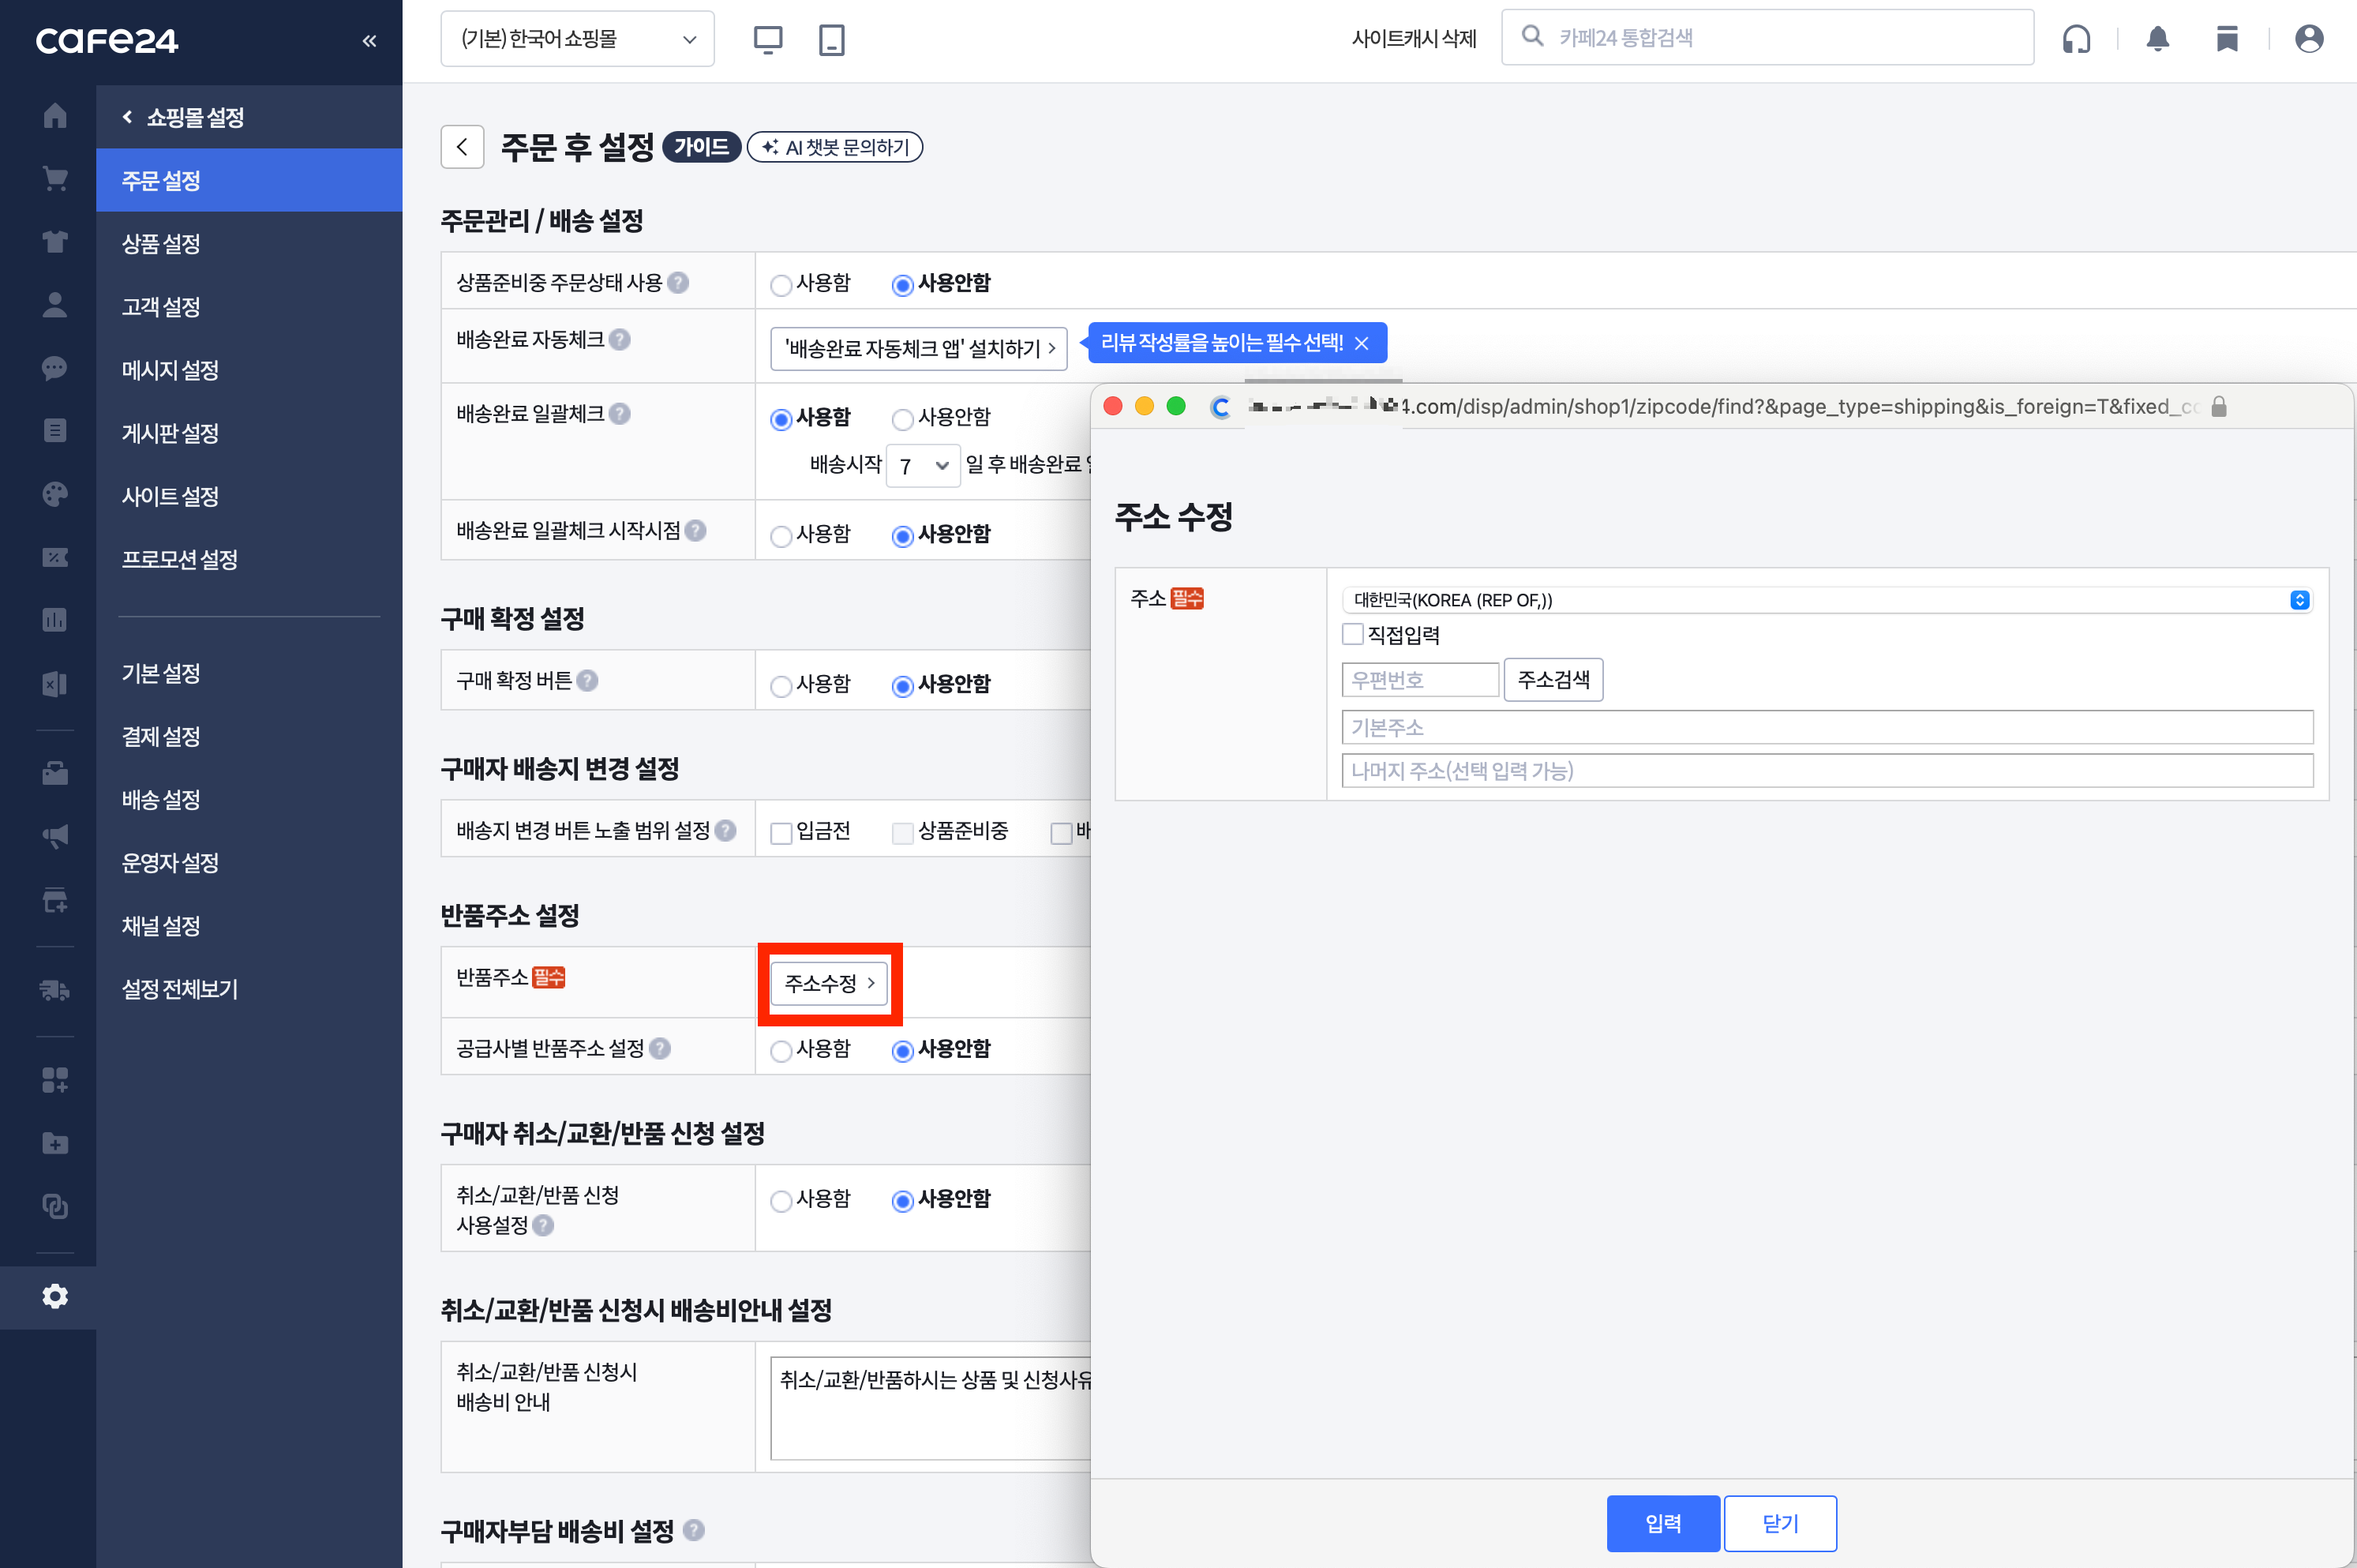The image size is (2357, 1568).
Task: Expand the country dropdown 대한민국
Action: [1825, 600]
